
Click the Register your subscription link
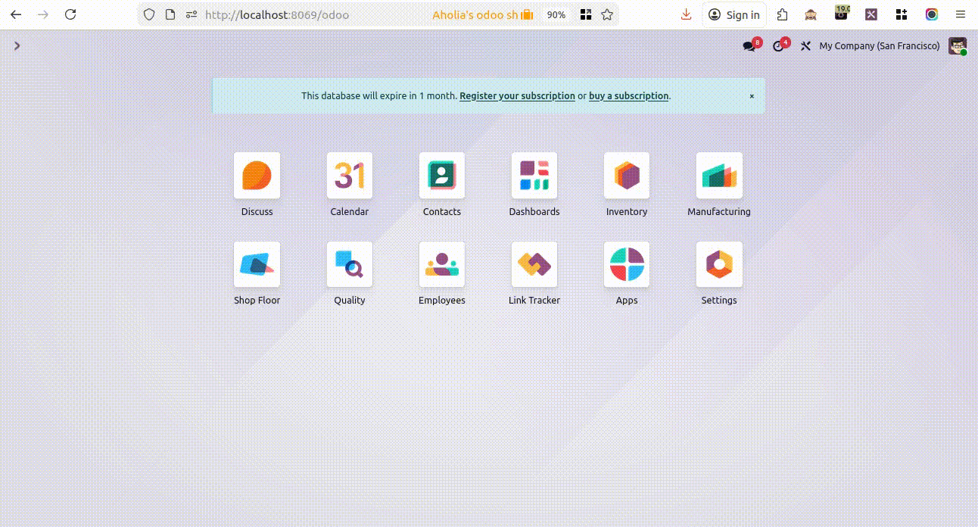(x=517, y=96)
